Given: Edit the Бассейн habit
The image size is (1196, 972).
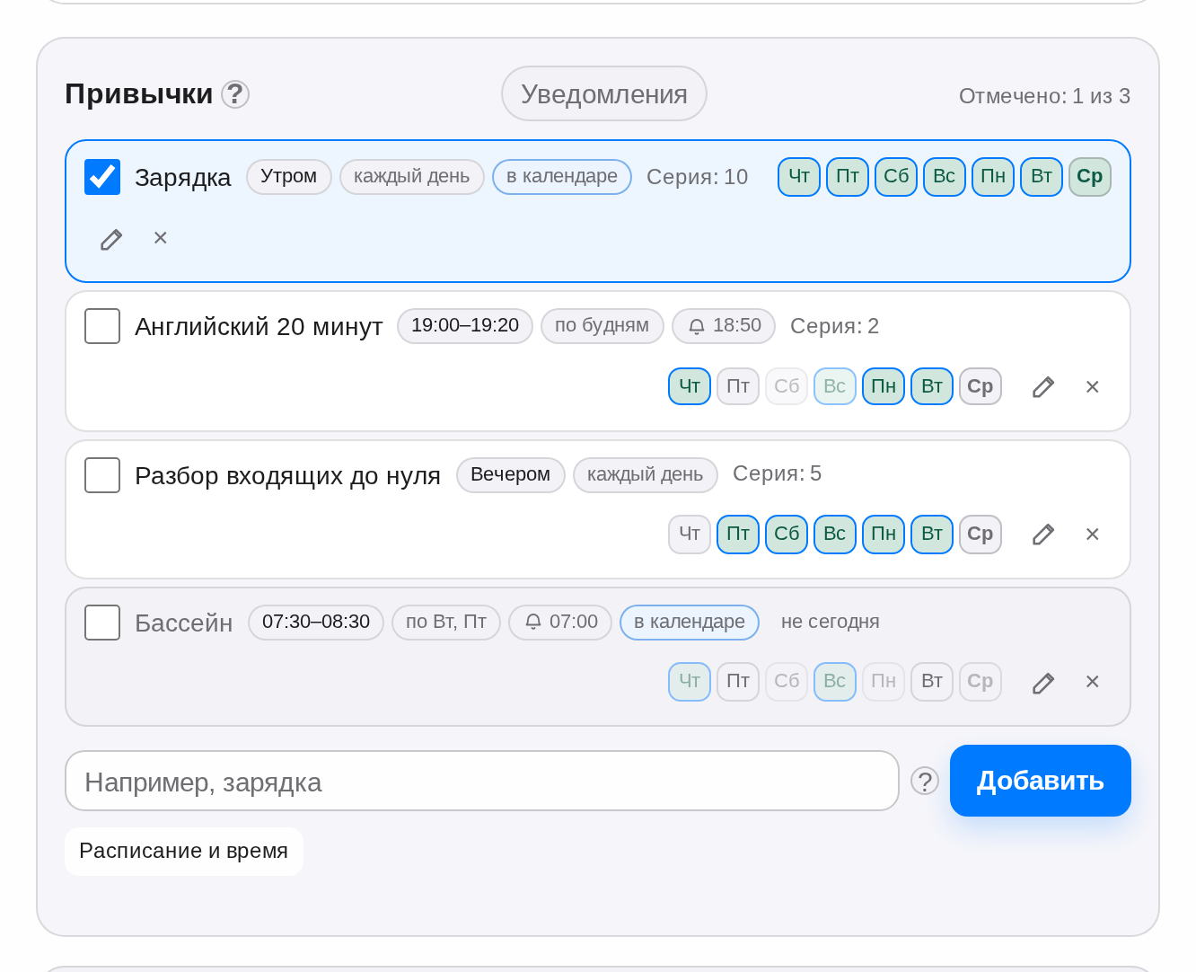Looking at the screenshot, I should coord(1043,683).
